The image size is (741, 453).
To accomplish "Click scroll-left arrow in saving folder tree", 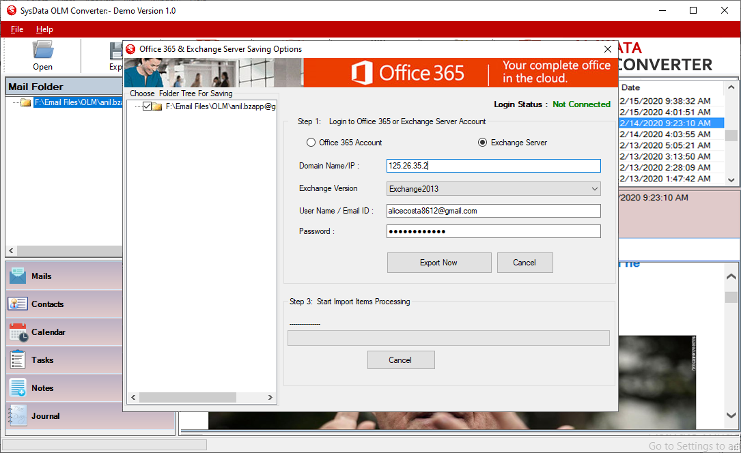I will point(133,397).
